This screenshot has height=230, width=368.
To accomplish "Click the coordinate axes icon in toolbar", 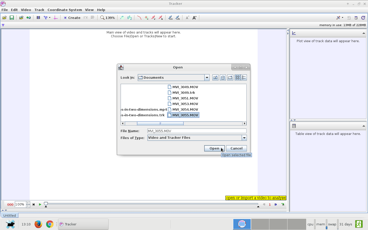I will tap(55, 18).
